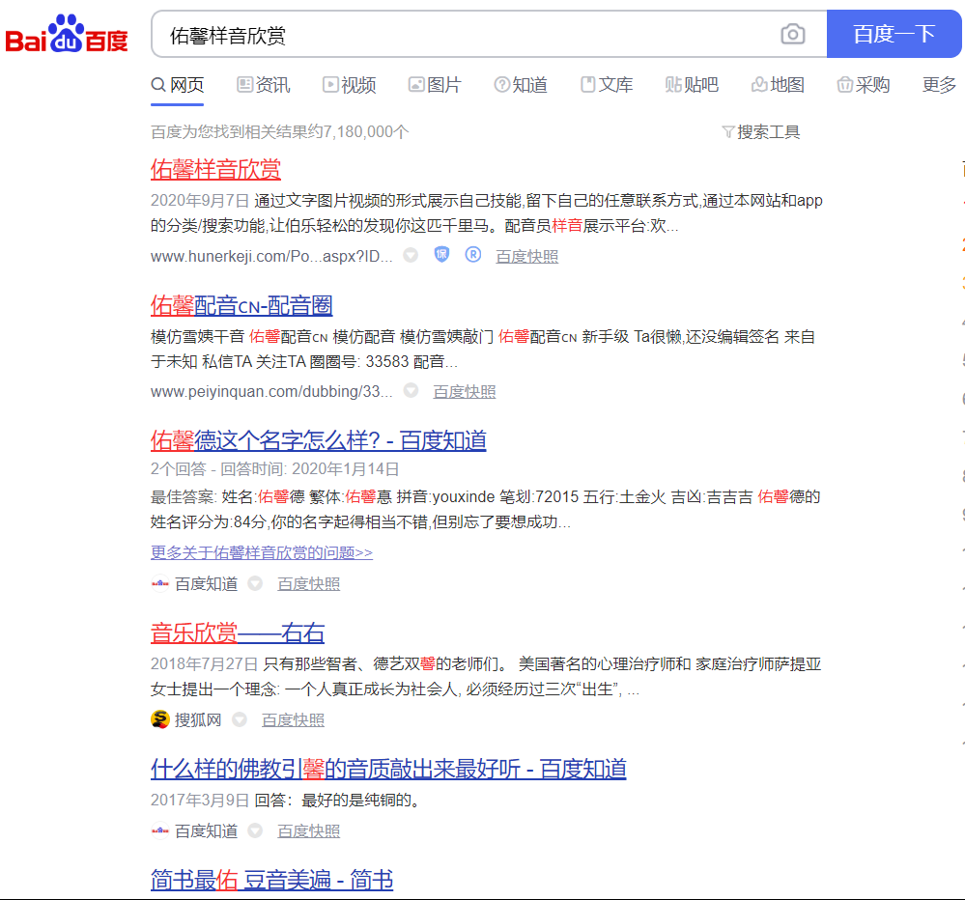Open 什么样的佛教引馨 result
This screenshot has height=900, width=965.
coord(388,769)
